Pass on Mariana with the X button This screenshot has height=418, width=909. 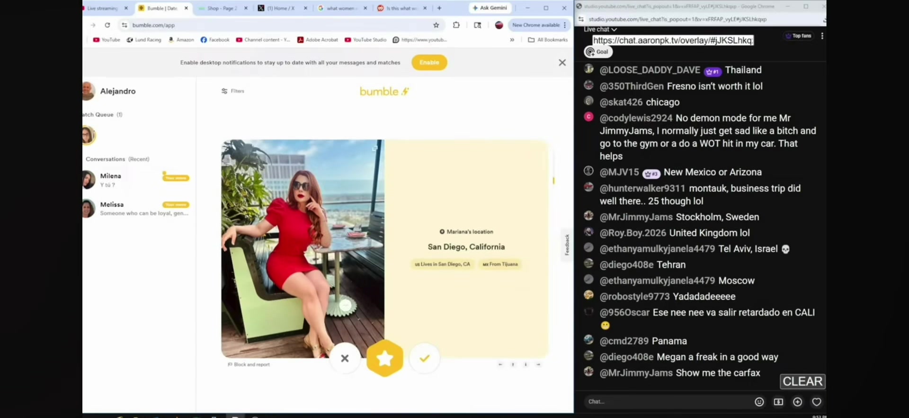[345, 358]
